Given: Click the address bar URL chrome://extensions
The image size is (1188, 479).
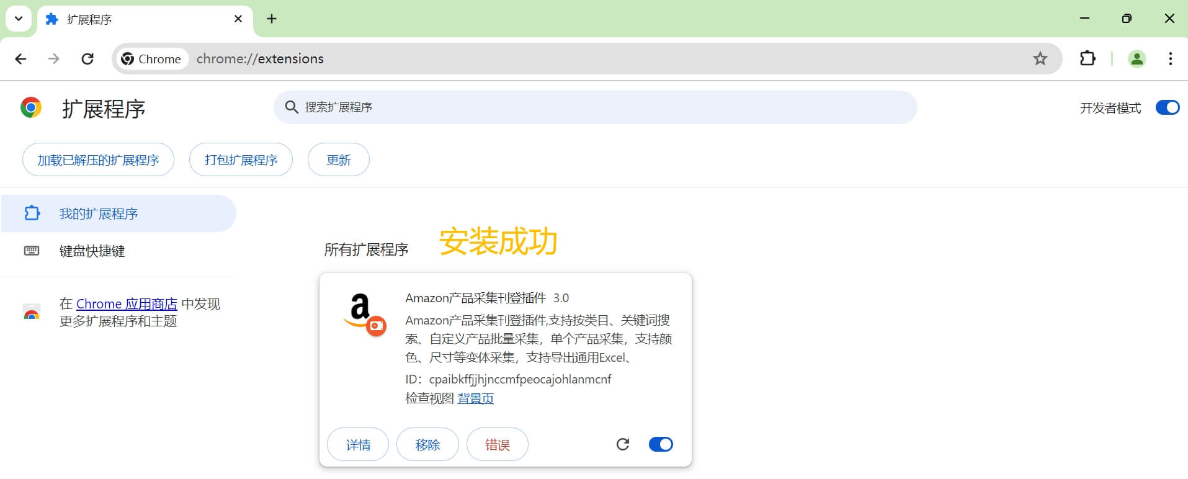Looking at the screenshot, I should tap(260, 59).
